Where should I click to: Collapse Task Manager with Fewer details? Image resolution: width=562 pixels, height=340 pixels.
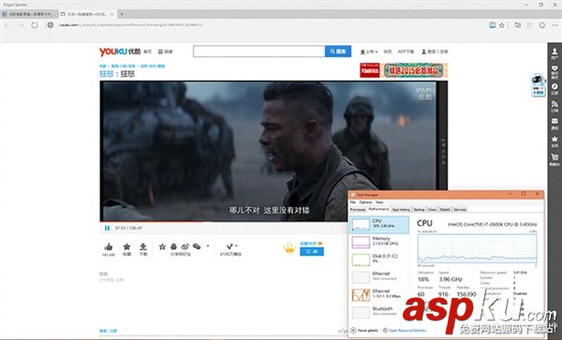pyautogui.click(x=364, y=331)
